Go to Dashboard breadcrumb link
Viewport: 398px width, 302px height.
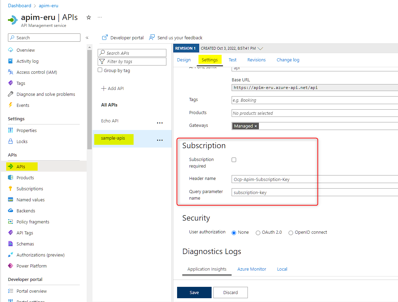[x=20, y=6]
